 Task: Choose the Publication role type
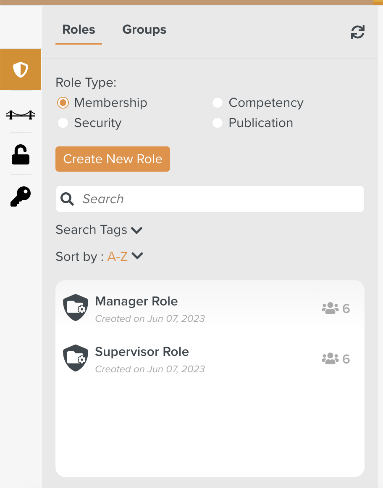click(x=218, y=123)
